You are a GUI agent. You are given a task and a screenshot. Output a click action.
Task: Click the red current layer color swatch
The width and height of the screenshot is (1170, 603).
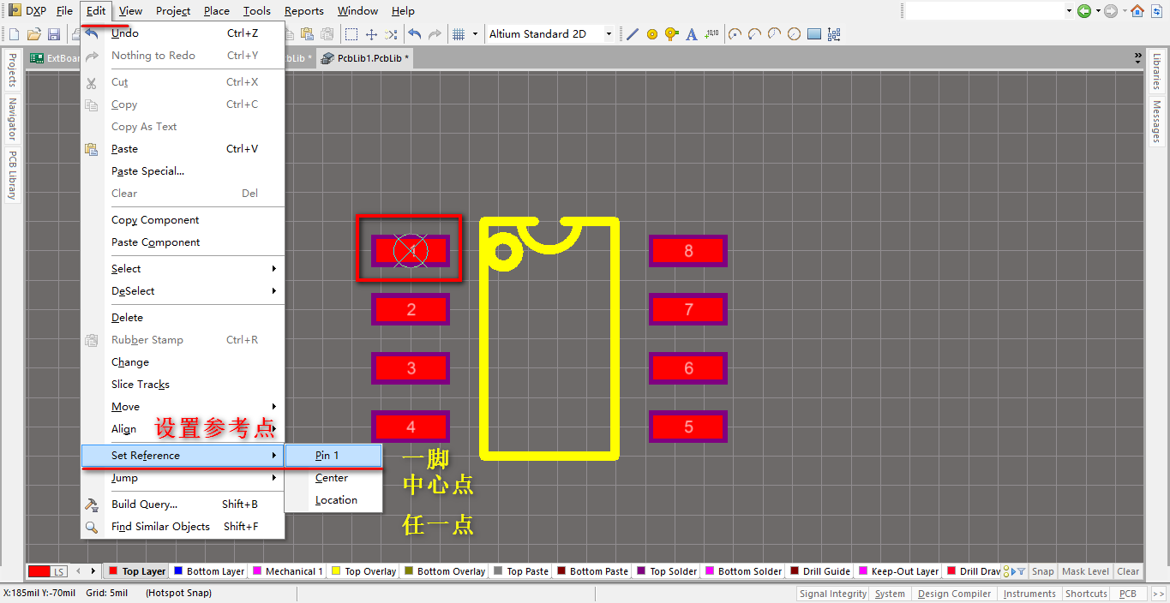point(39,571)
